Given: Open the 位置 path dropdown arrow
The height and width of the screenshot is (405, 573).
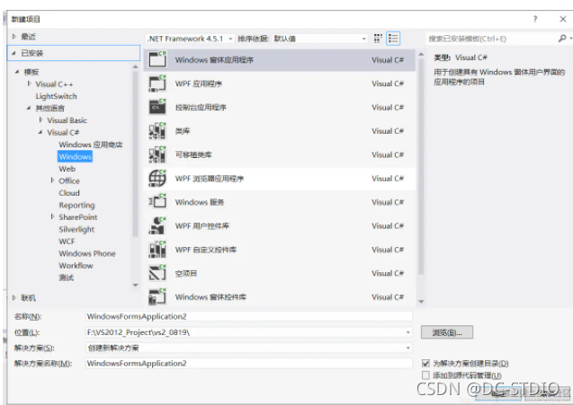Looking at the screenshot, I should (x=407, y=332).
